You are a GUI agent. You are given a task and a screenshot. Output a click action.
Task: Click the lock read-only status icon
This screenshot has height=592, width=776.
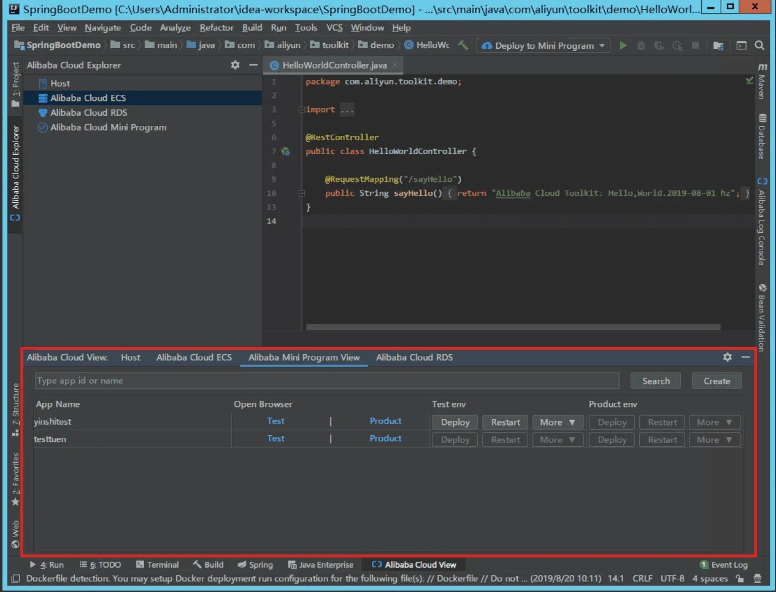(740, 578)
